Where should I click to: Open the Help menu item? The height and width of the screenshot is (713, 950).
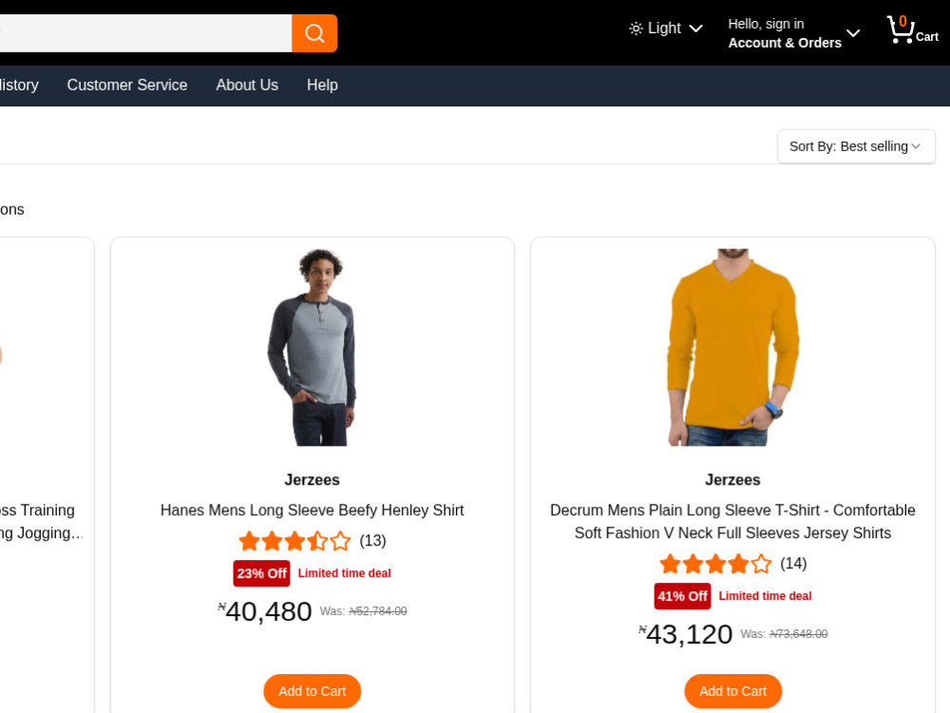322,85
